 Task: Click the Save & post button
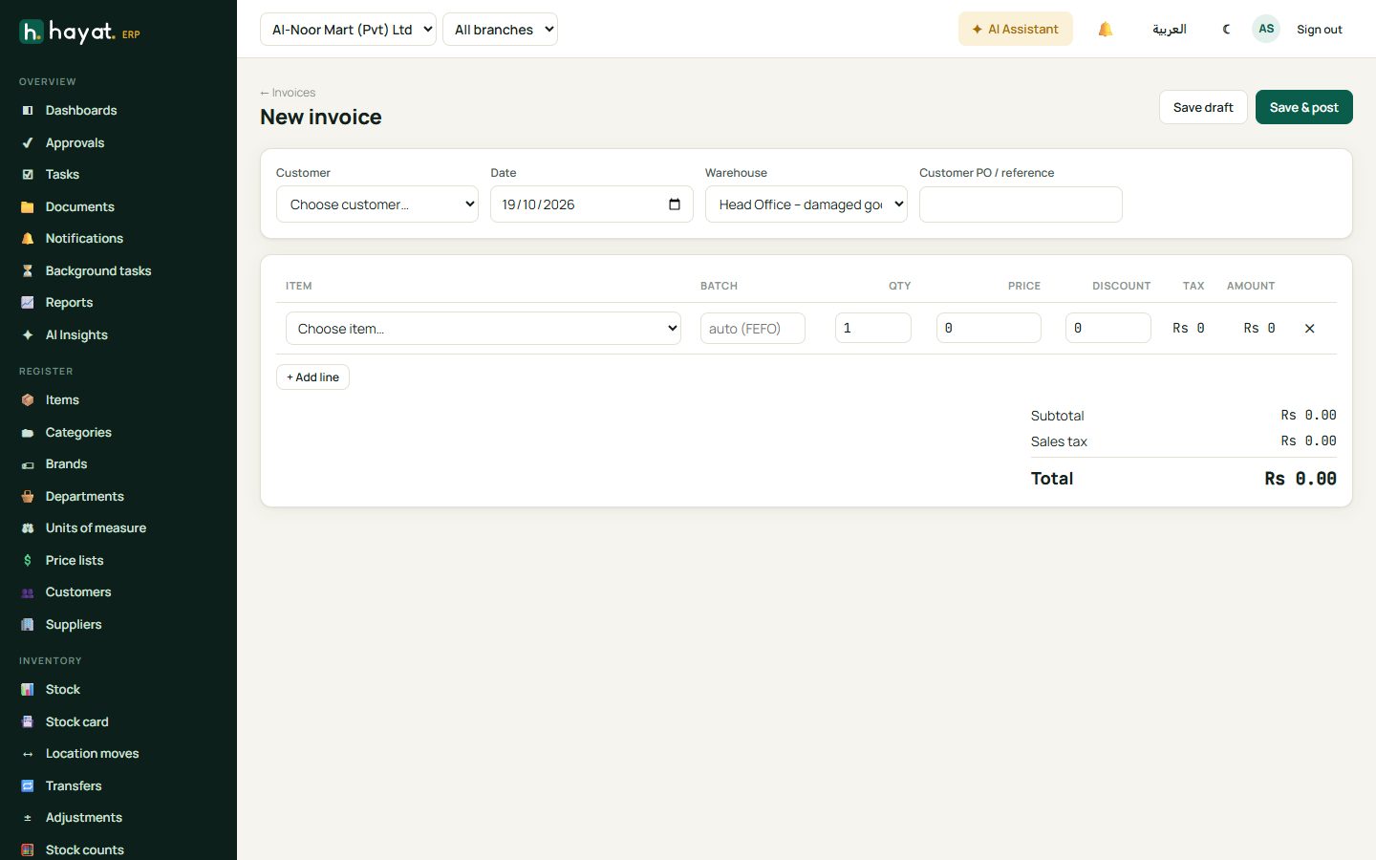pyautogui.click(x=1303, y=107)
